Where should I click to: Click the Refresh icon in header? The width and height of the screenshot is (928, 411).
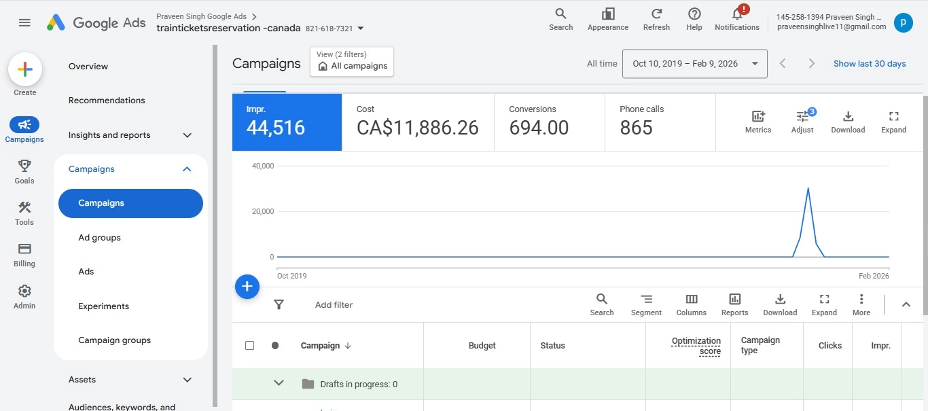[656, 14]
